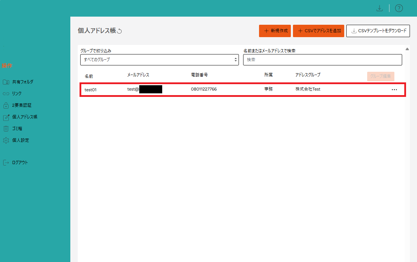
Task: Click the test@ email address cell
Action: coord(145,89)
